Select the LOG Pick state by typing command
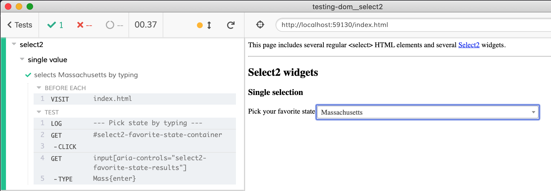The height and width of the screenshot is (191, 551). point(134,123)
